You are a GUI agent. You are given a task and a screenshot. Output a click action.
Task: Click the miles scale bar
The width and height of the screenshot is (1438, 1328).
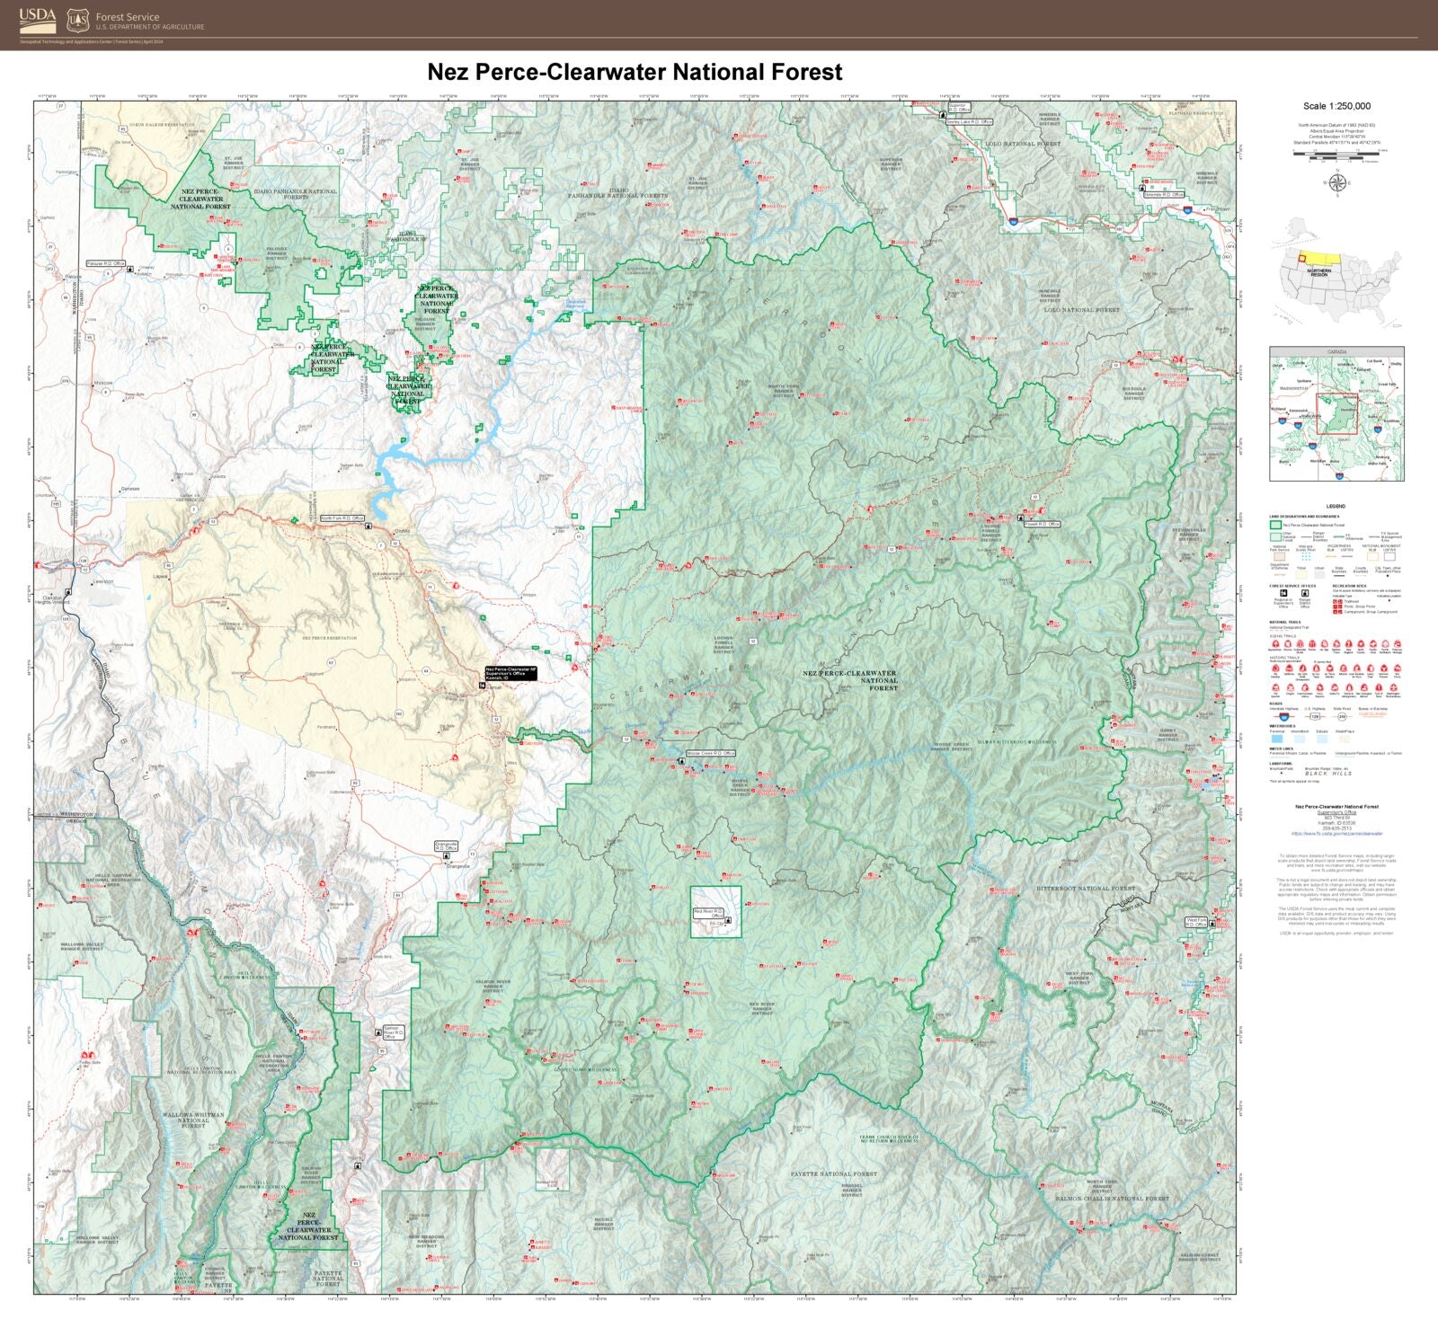pos(1336,154)
